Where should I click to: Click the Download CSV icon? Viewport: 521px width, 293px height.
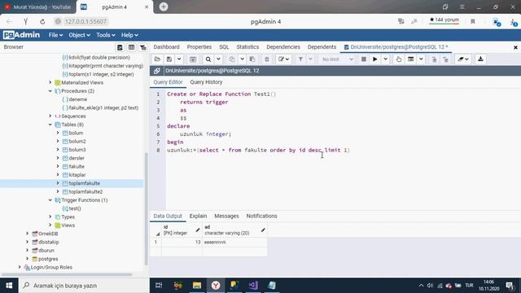[480, 59]
